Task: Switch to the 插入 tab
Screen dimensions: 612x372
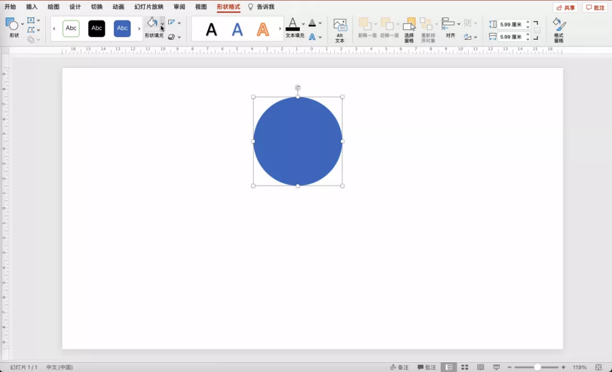Action: click(32, 7)
